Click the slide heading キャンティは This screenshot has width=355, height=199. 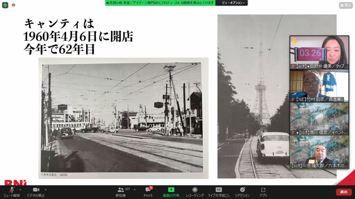tap(59, 23)
